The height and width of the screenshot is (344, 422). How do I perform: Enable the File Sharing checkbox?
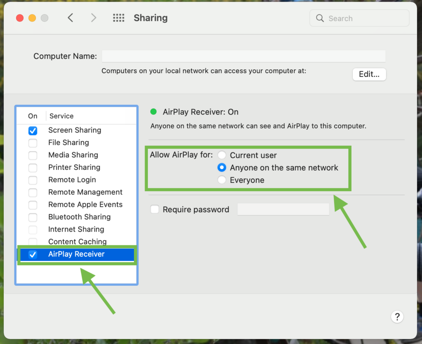pyautogui.click(x=33, y=143)
